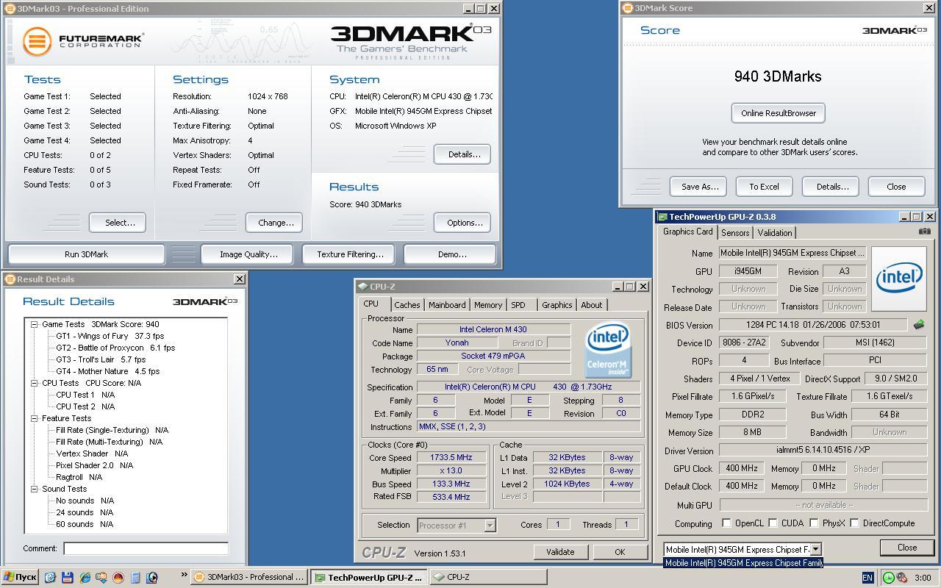
Task: Open the Start (Пуск) menu
Action: click(20, 577)
